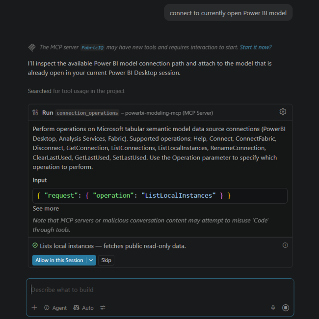Click the plus icon to add context
The image size is (319, 319).
click(x=34, y=307)
